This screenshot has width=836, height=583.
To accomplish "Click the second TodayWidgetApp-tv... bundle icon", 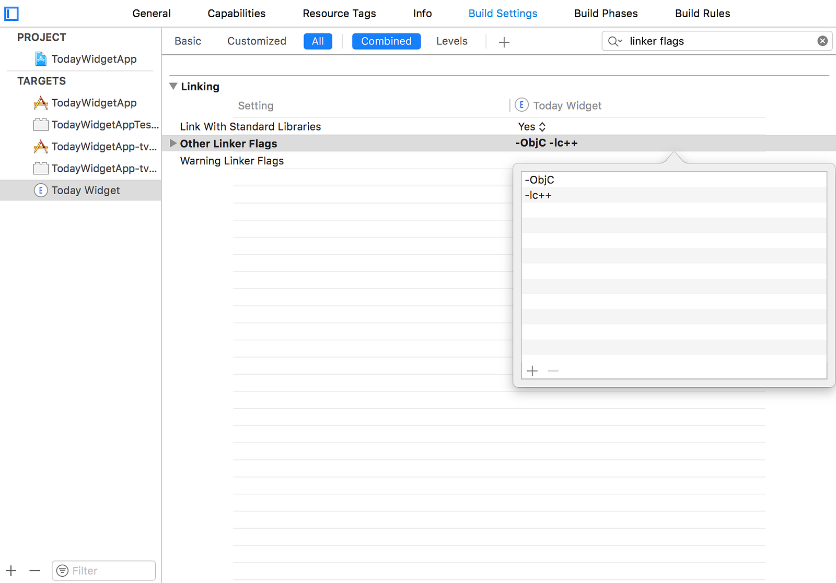I will point(41,169).
